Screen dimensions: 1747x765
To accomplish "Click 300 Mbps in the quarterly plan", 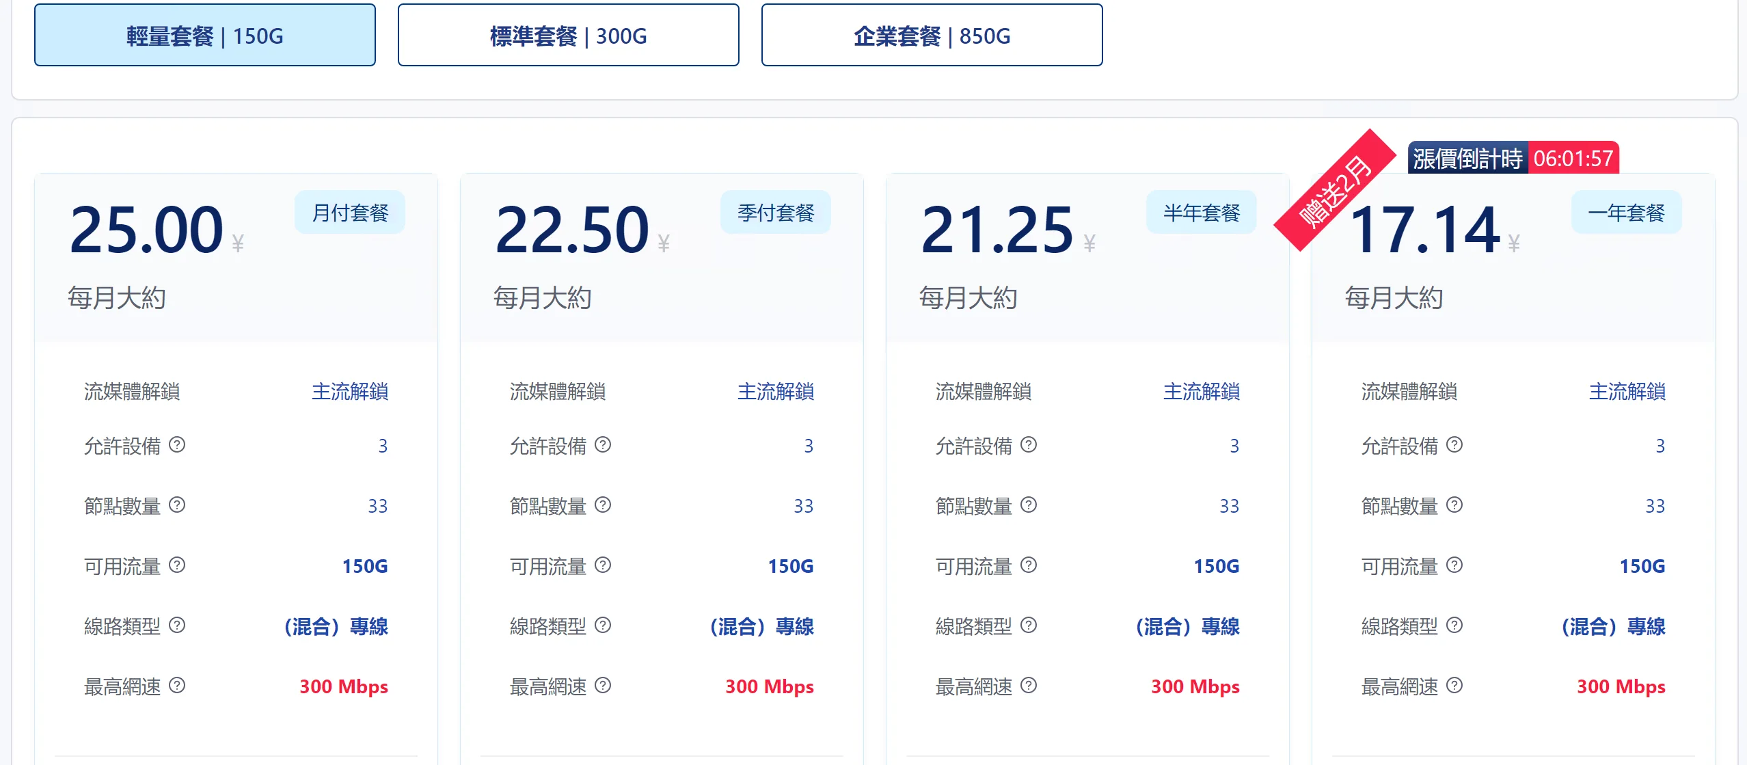I will coord(770,686).
